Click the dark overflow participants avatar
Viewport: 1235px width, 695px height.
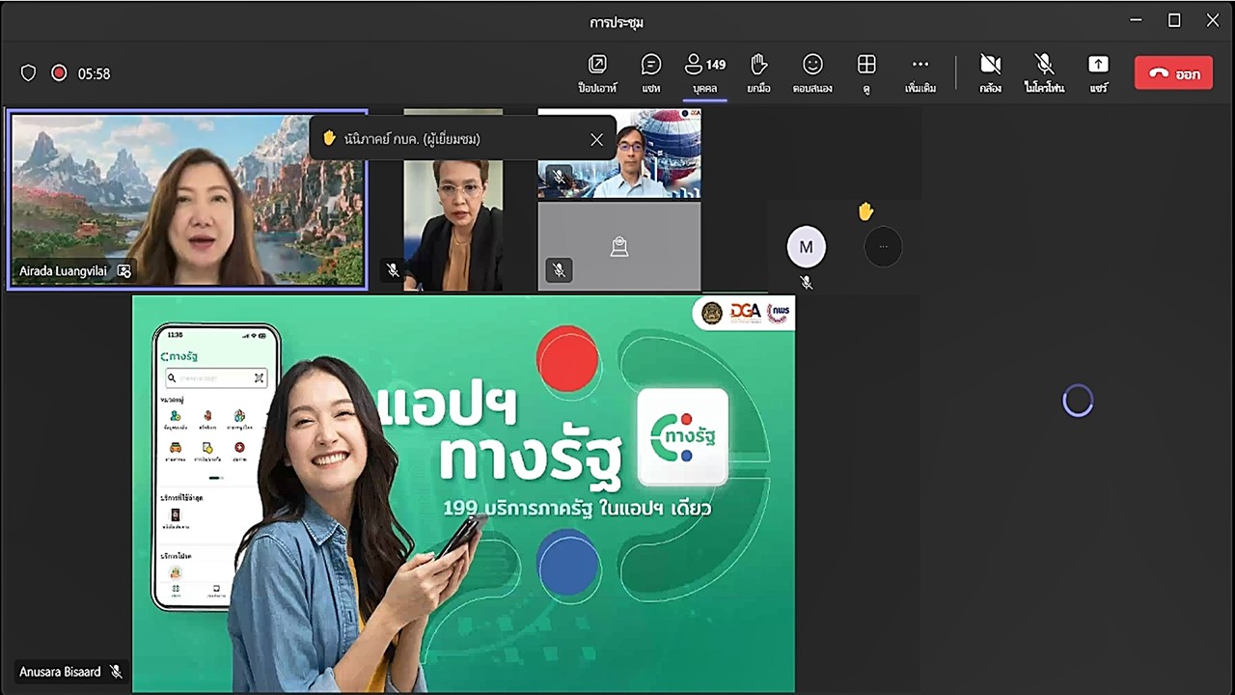tap(883, 247)
